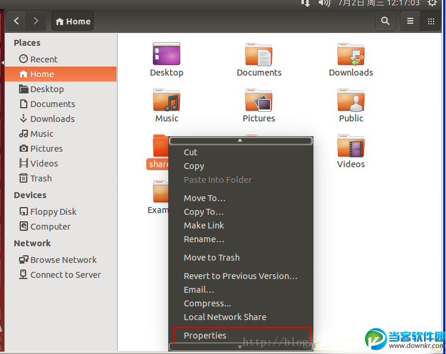The width and height of the screenshot is (446, 354).
Task: Choose Cut from context menu
Action: [241, 152]
